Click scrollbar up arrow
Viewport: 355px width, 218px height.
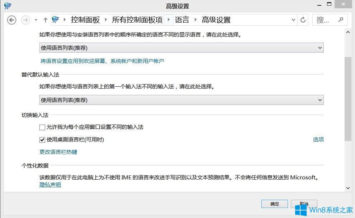pyautogui.click(x=348, y=32)
